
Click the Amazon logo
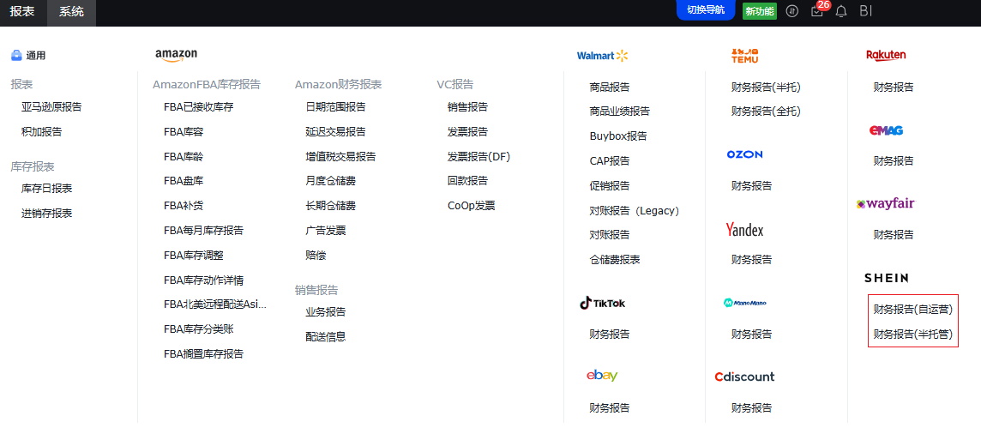pyautogui.click(x=176, y=56)
